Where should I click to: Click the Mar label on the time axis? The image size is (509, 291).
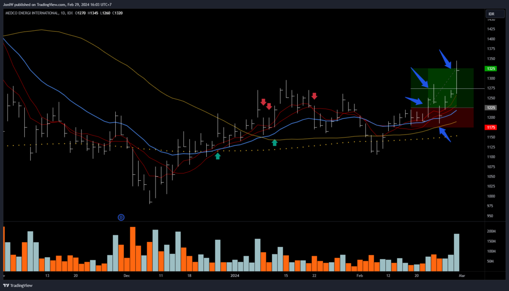pos(462,275)
